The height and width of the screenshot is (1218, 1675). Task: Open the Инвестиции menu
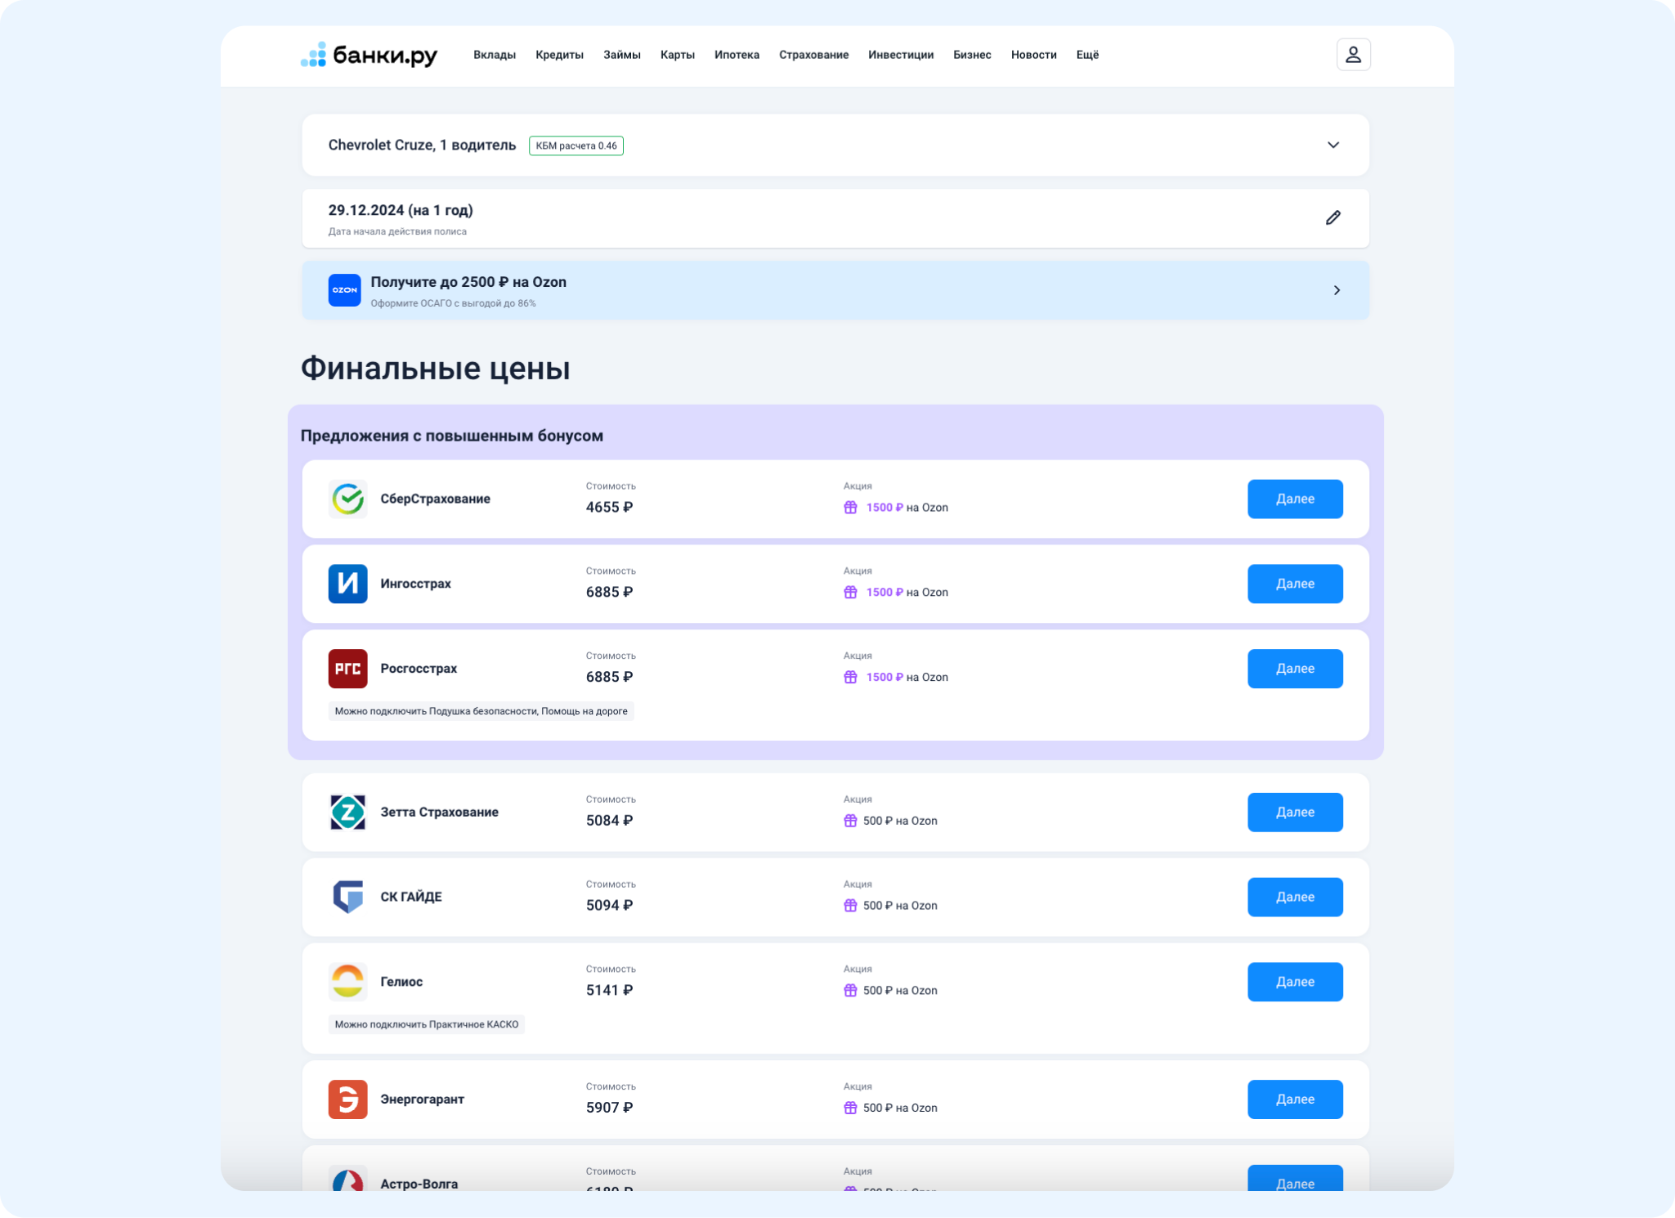point(901,55)
